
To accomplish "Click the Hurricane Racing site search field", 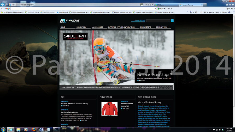I will [x=158, y=21].
